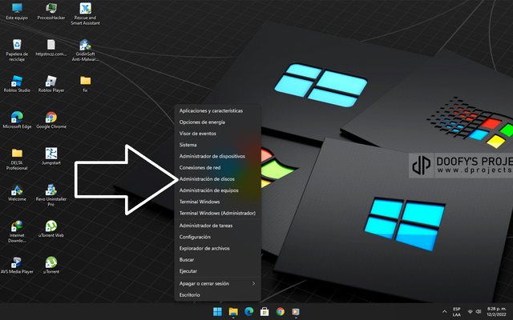
Task: Select the Jumpstart desktop icon
Action: [51, 157]
